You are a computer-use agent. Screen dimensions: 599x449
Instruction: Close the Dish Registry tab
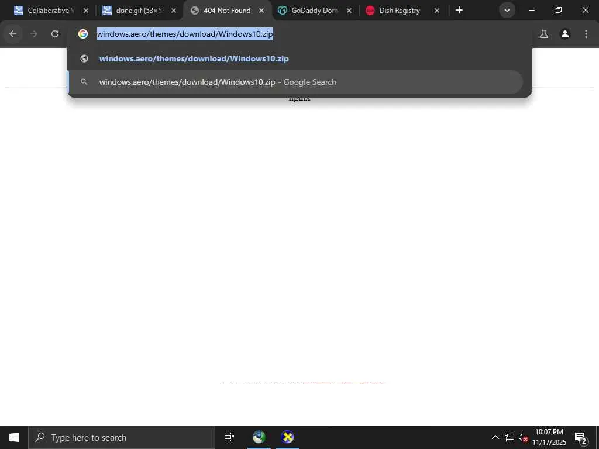tap(437, 11)
